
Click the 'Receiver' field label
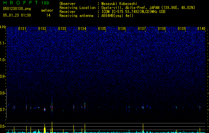(67, 12)
